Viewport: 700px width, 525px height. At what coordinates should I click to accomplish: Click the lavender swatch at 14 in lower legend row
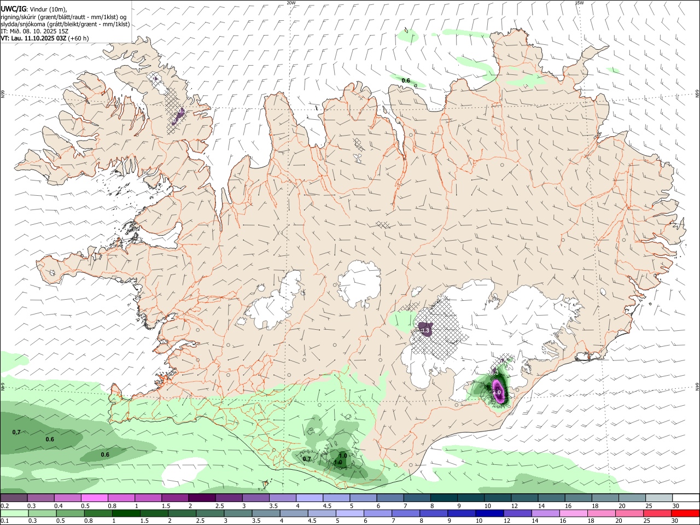545,514
